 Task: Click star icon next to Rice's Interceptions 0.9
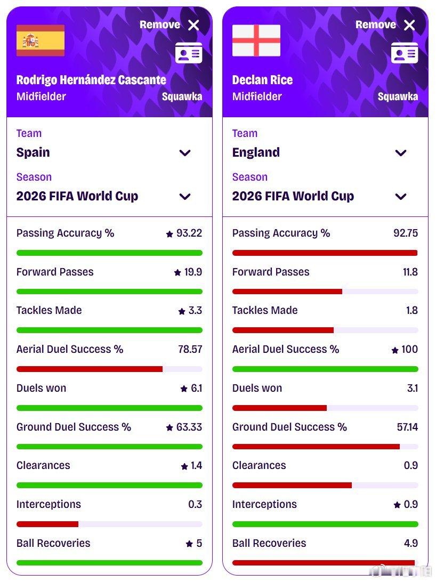(398, 505)
